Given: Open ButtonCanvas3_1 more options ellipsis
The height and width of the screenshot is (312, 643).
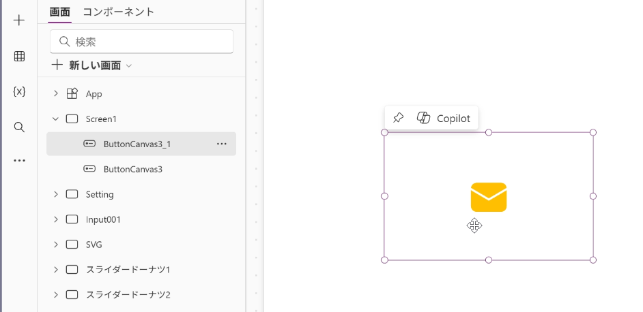Looking at the screenshot, I should point(221,144).
